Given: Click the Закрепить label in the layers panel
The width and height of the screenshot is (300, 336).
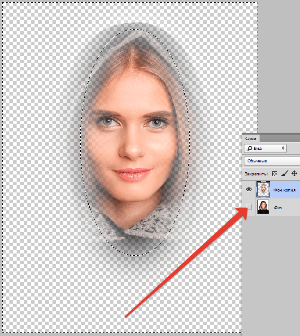Looking at the screenshot, I should pyautogui.click(x=256, y=174).
